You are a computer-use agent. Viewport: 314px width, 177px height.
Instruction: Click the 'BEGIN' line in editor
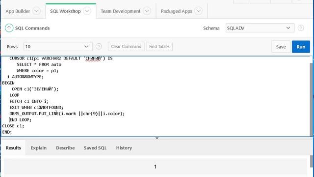pos(8,83)
